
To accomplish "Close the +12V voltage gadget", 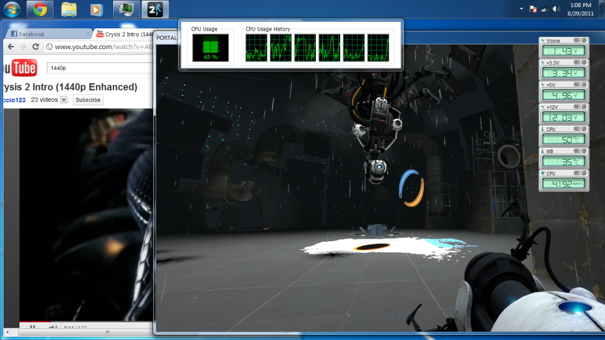I will pos(584,106).
